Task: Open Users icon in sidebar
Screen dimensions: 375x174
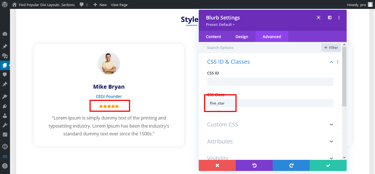Action: point(5,116)
